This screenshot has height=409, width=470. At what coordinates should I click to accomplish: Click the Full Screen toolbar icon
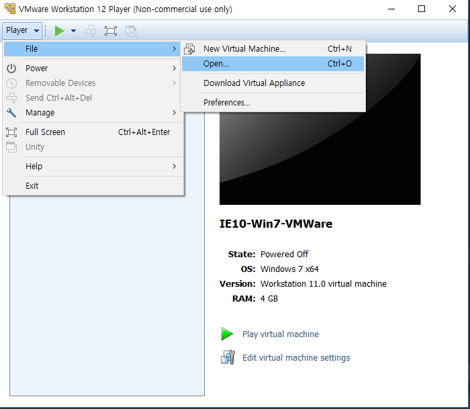click(x=111, y=31)
